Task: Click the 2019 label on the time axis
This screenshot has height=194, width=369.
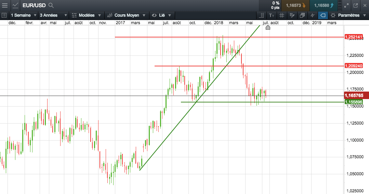Action: tap(317, 23)
